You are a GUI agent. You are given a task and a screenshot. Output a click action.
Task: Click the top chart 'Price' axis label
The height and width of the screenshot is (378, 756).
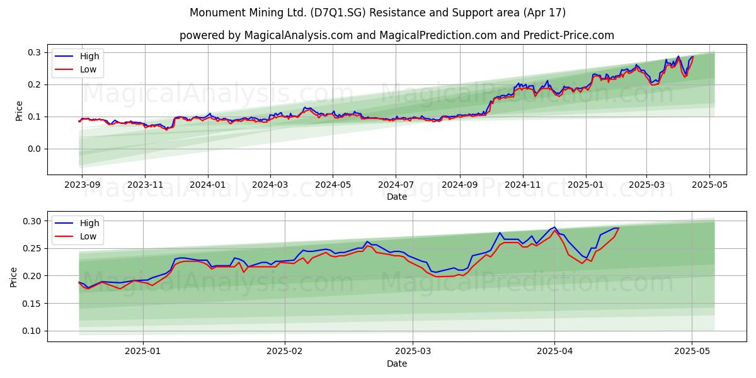click(x=19, y=111)
